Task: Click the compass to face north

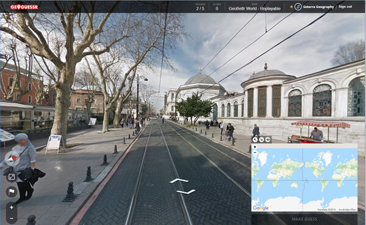Action: click(x=12, y=159)
